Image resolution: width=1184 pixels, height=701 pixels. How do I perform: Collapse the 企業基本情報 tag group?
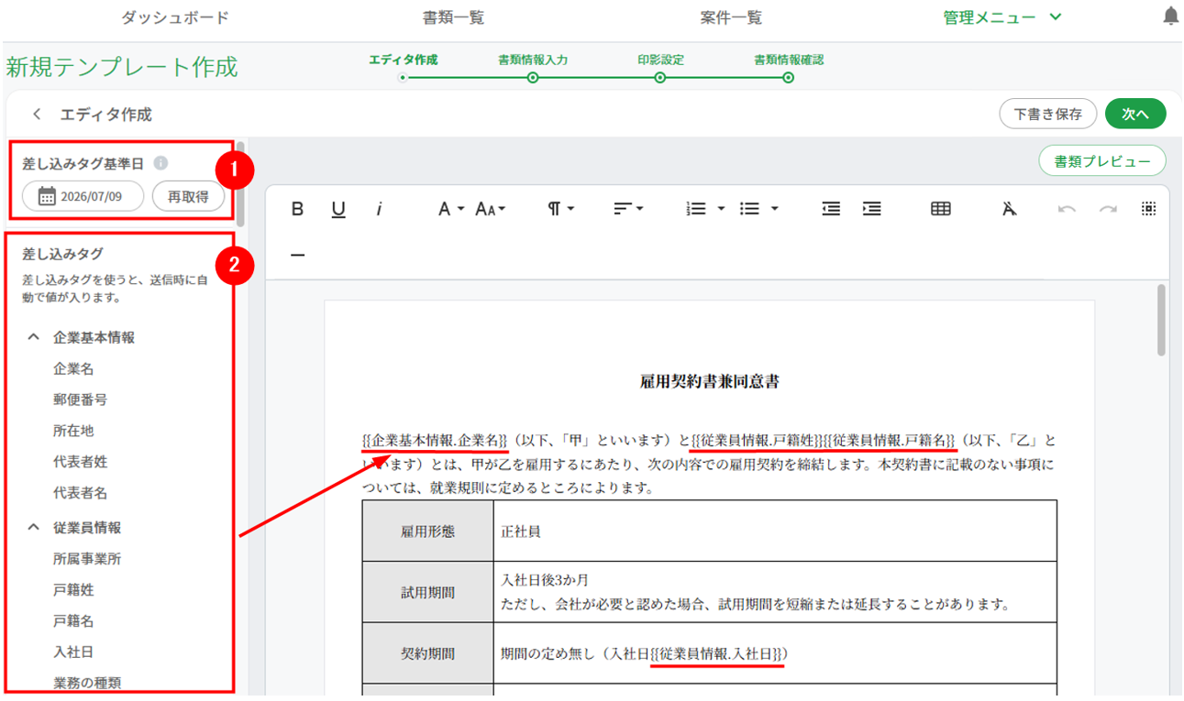(34, 337)
